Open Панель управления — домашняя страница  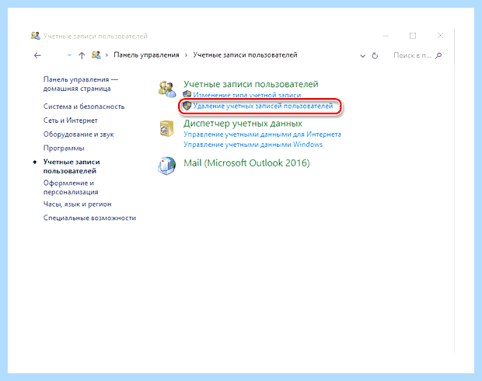click(x=81, y=84)
